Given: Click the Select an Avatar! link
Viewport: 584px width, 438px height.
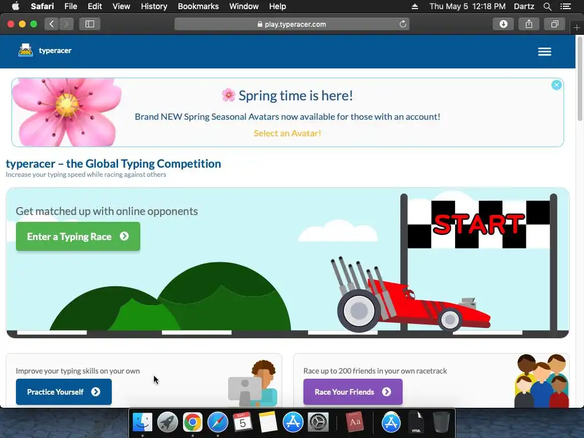Looking at the screenshot, I should tap(287, 133).
